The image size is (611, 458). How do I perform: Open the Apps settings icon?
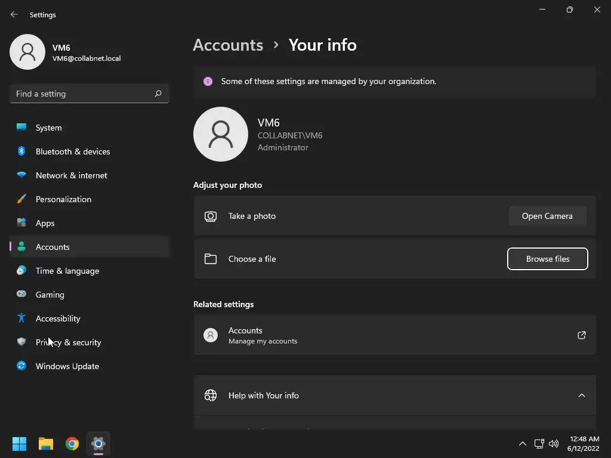coord(21,223)
